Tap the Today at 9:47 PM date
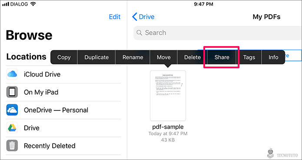 (x=168, y=133)
